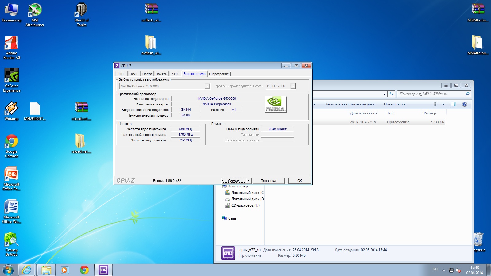Image resolution: width=491 pixels, height=276 pixels.
Task: Select the file row dated 26.04.2014 23:18
Action: pyautogui.click(x=379, y=122)
